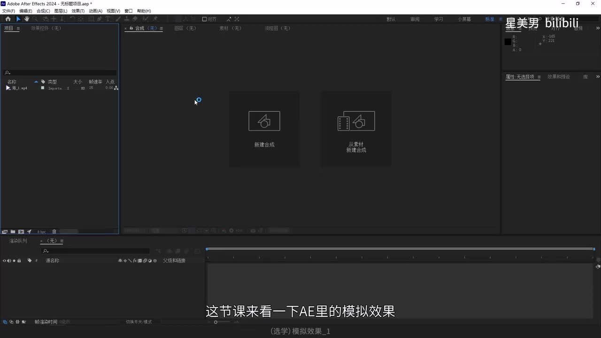Select the Clone Stamp tool
Image resolution: width=601 pixels, height=338 pixels.
click(x=126, y=19)
